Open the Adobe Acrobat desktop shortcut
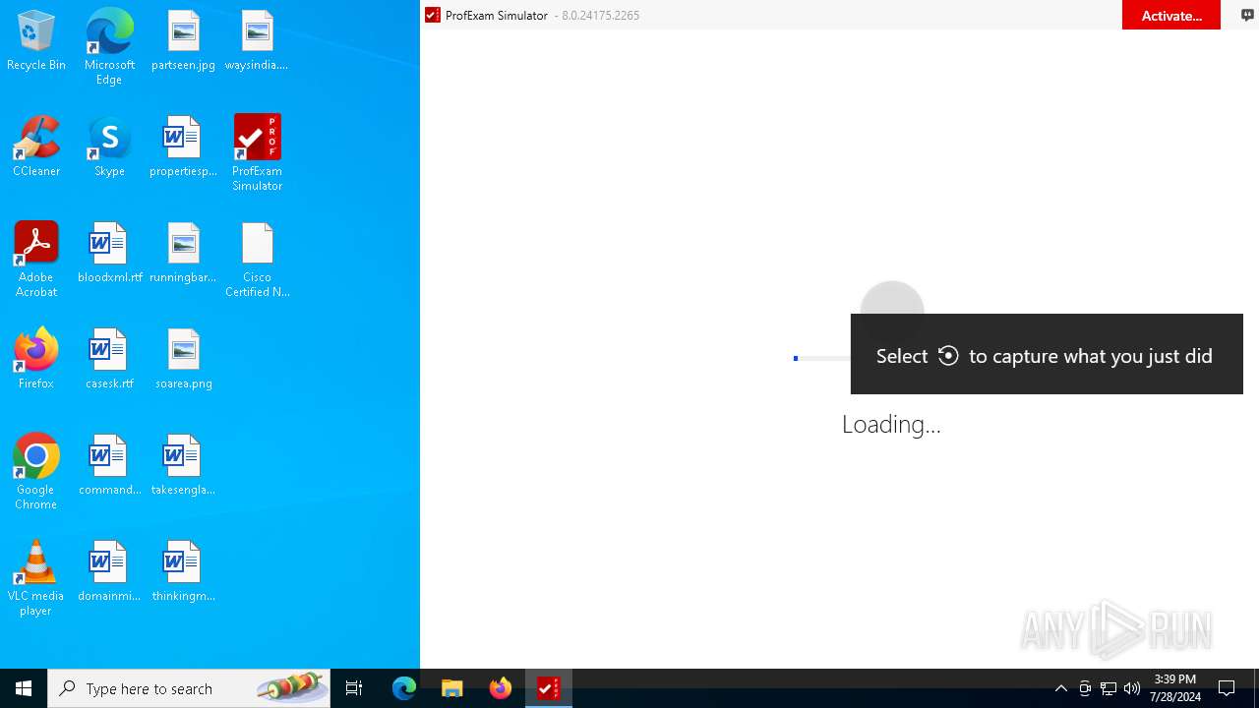The height and width of the screenshot is (708, 1259). pos(36,260)
